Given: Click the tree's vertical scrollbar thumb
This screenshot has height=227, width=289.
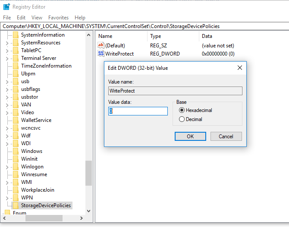Looking at the screenshot, I should coord(89,173).
